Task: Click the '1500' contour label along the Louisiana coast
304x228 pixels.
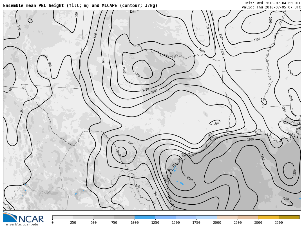Action: click(250, 139)
